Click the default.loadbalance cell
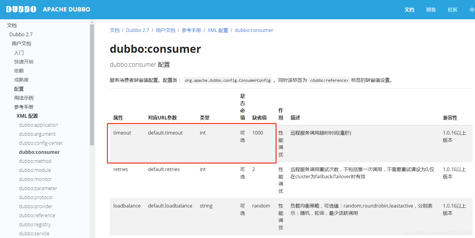 170,206
